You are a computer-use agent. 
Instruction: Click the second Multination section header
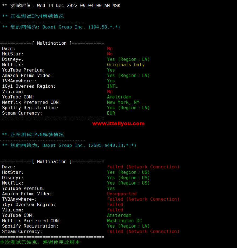52,161
